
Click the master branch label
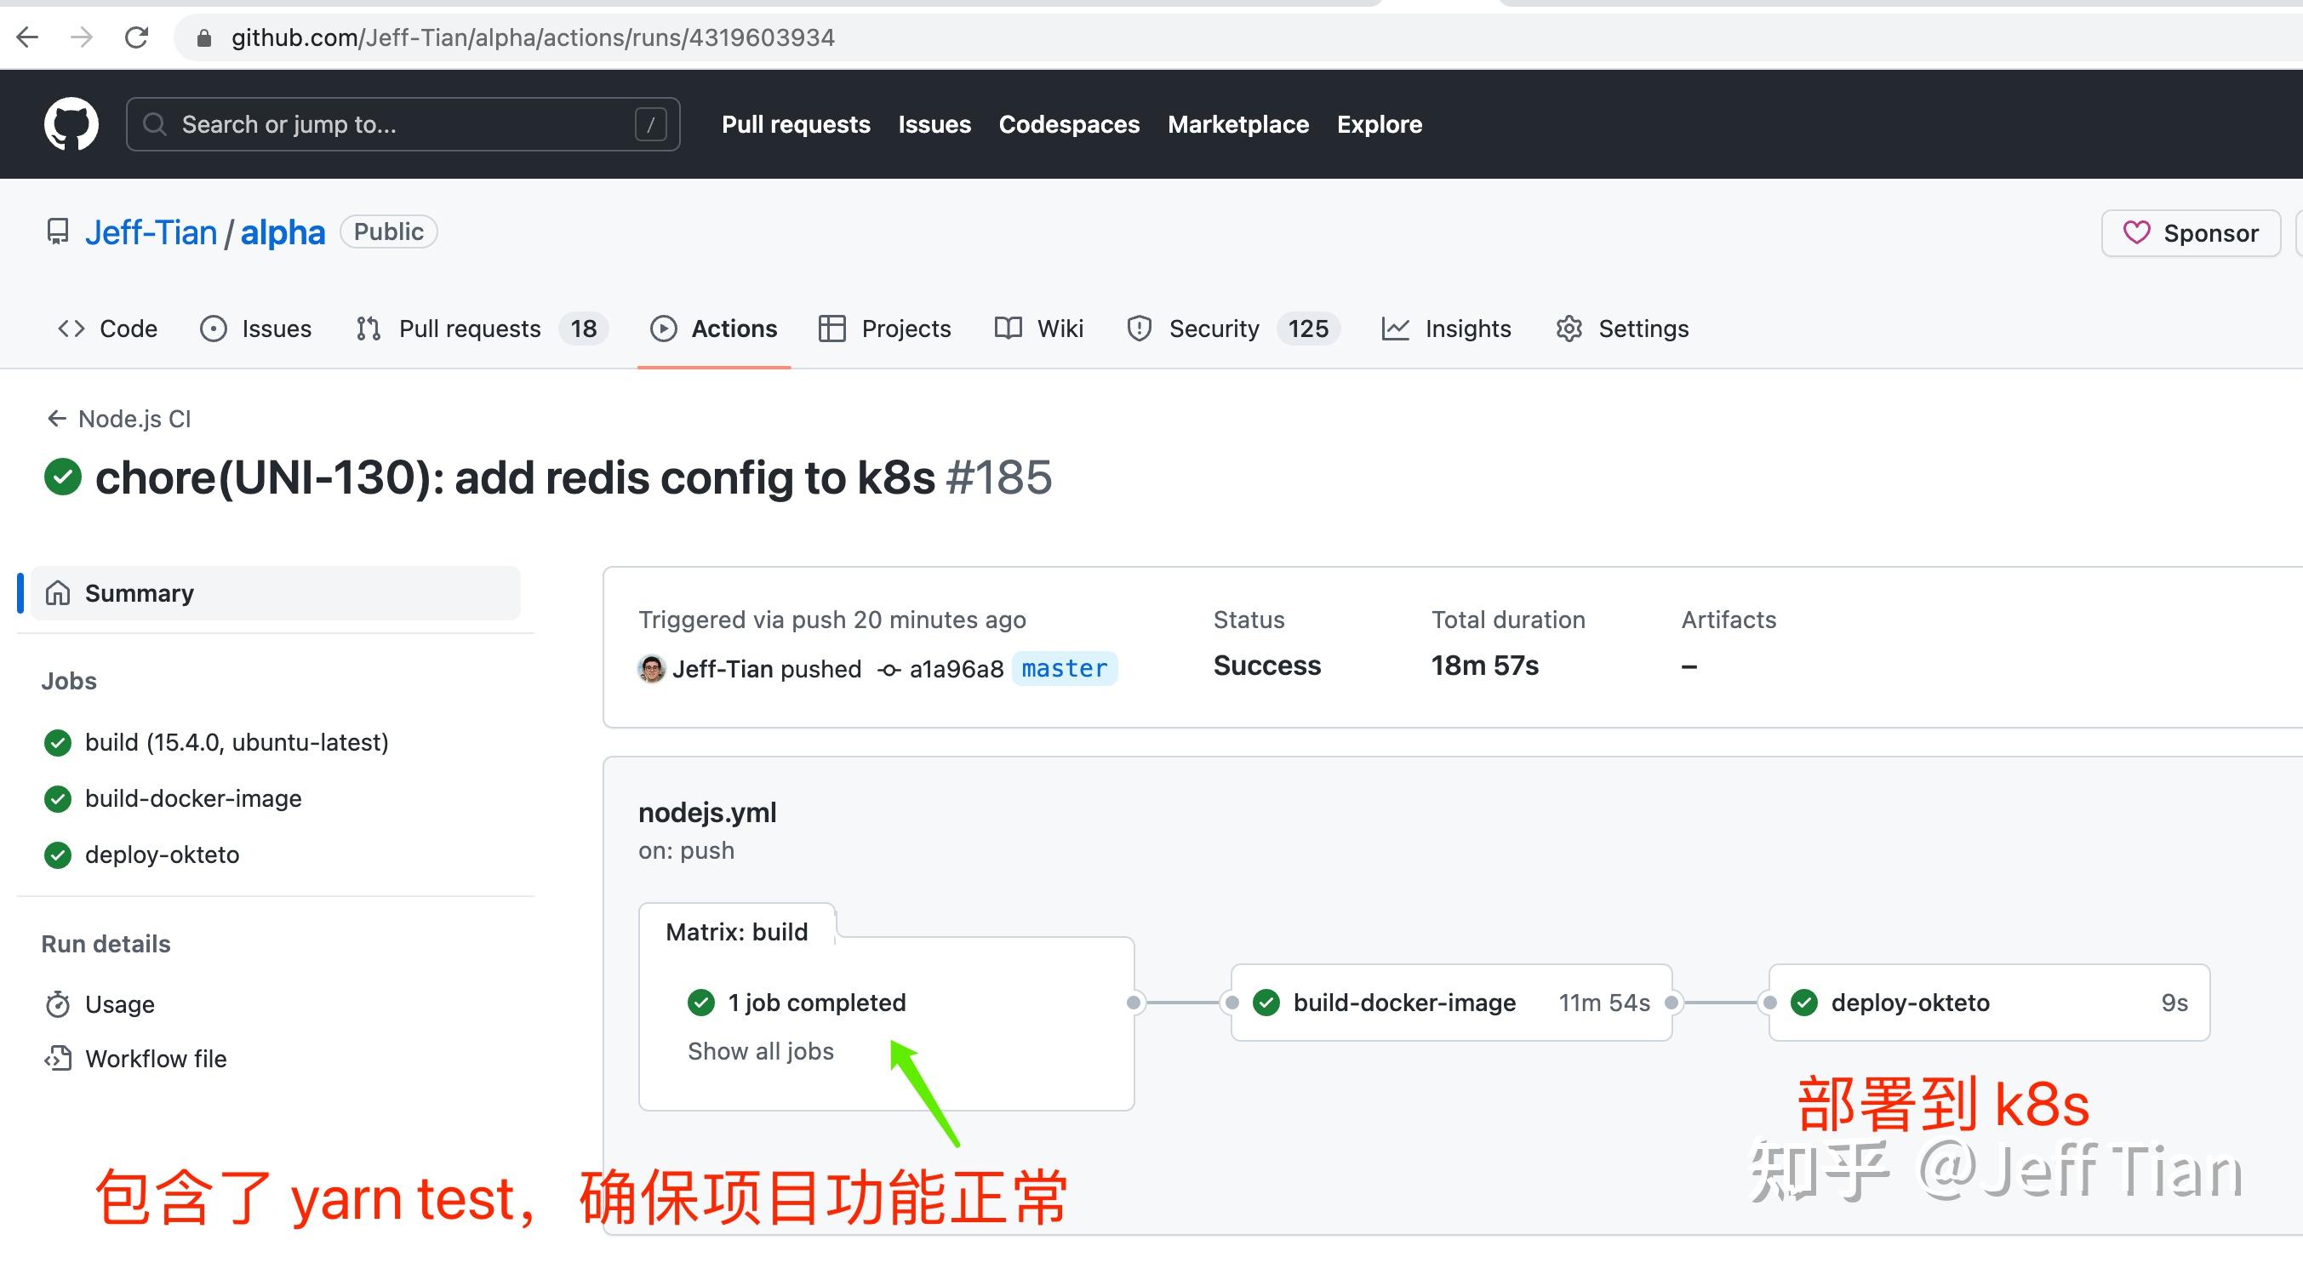click(x=1065, y=669)
